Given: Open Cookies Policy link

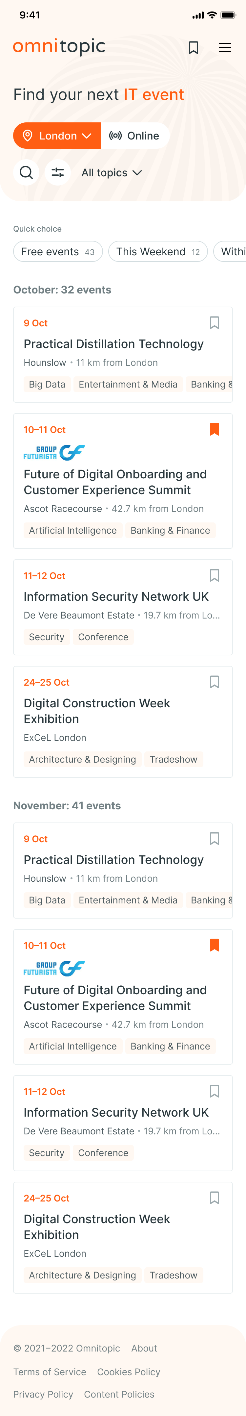Looking at the screenshot, I should [129, 1372].
